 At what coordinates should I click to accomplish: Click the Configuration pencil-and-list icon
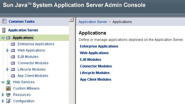point(8,101)
